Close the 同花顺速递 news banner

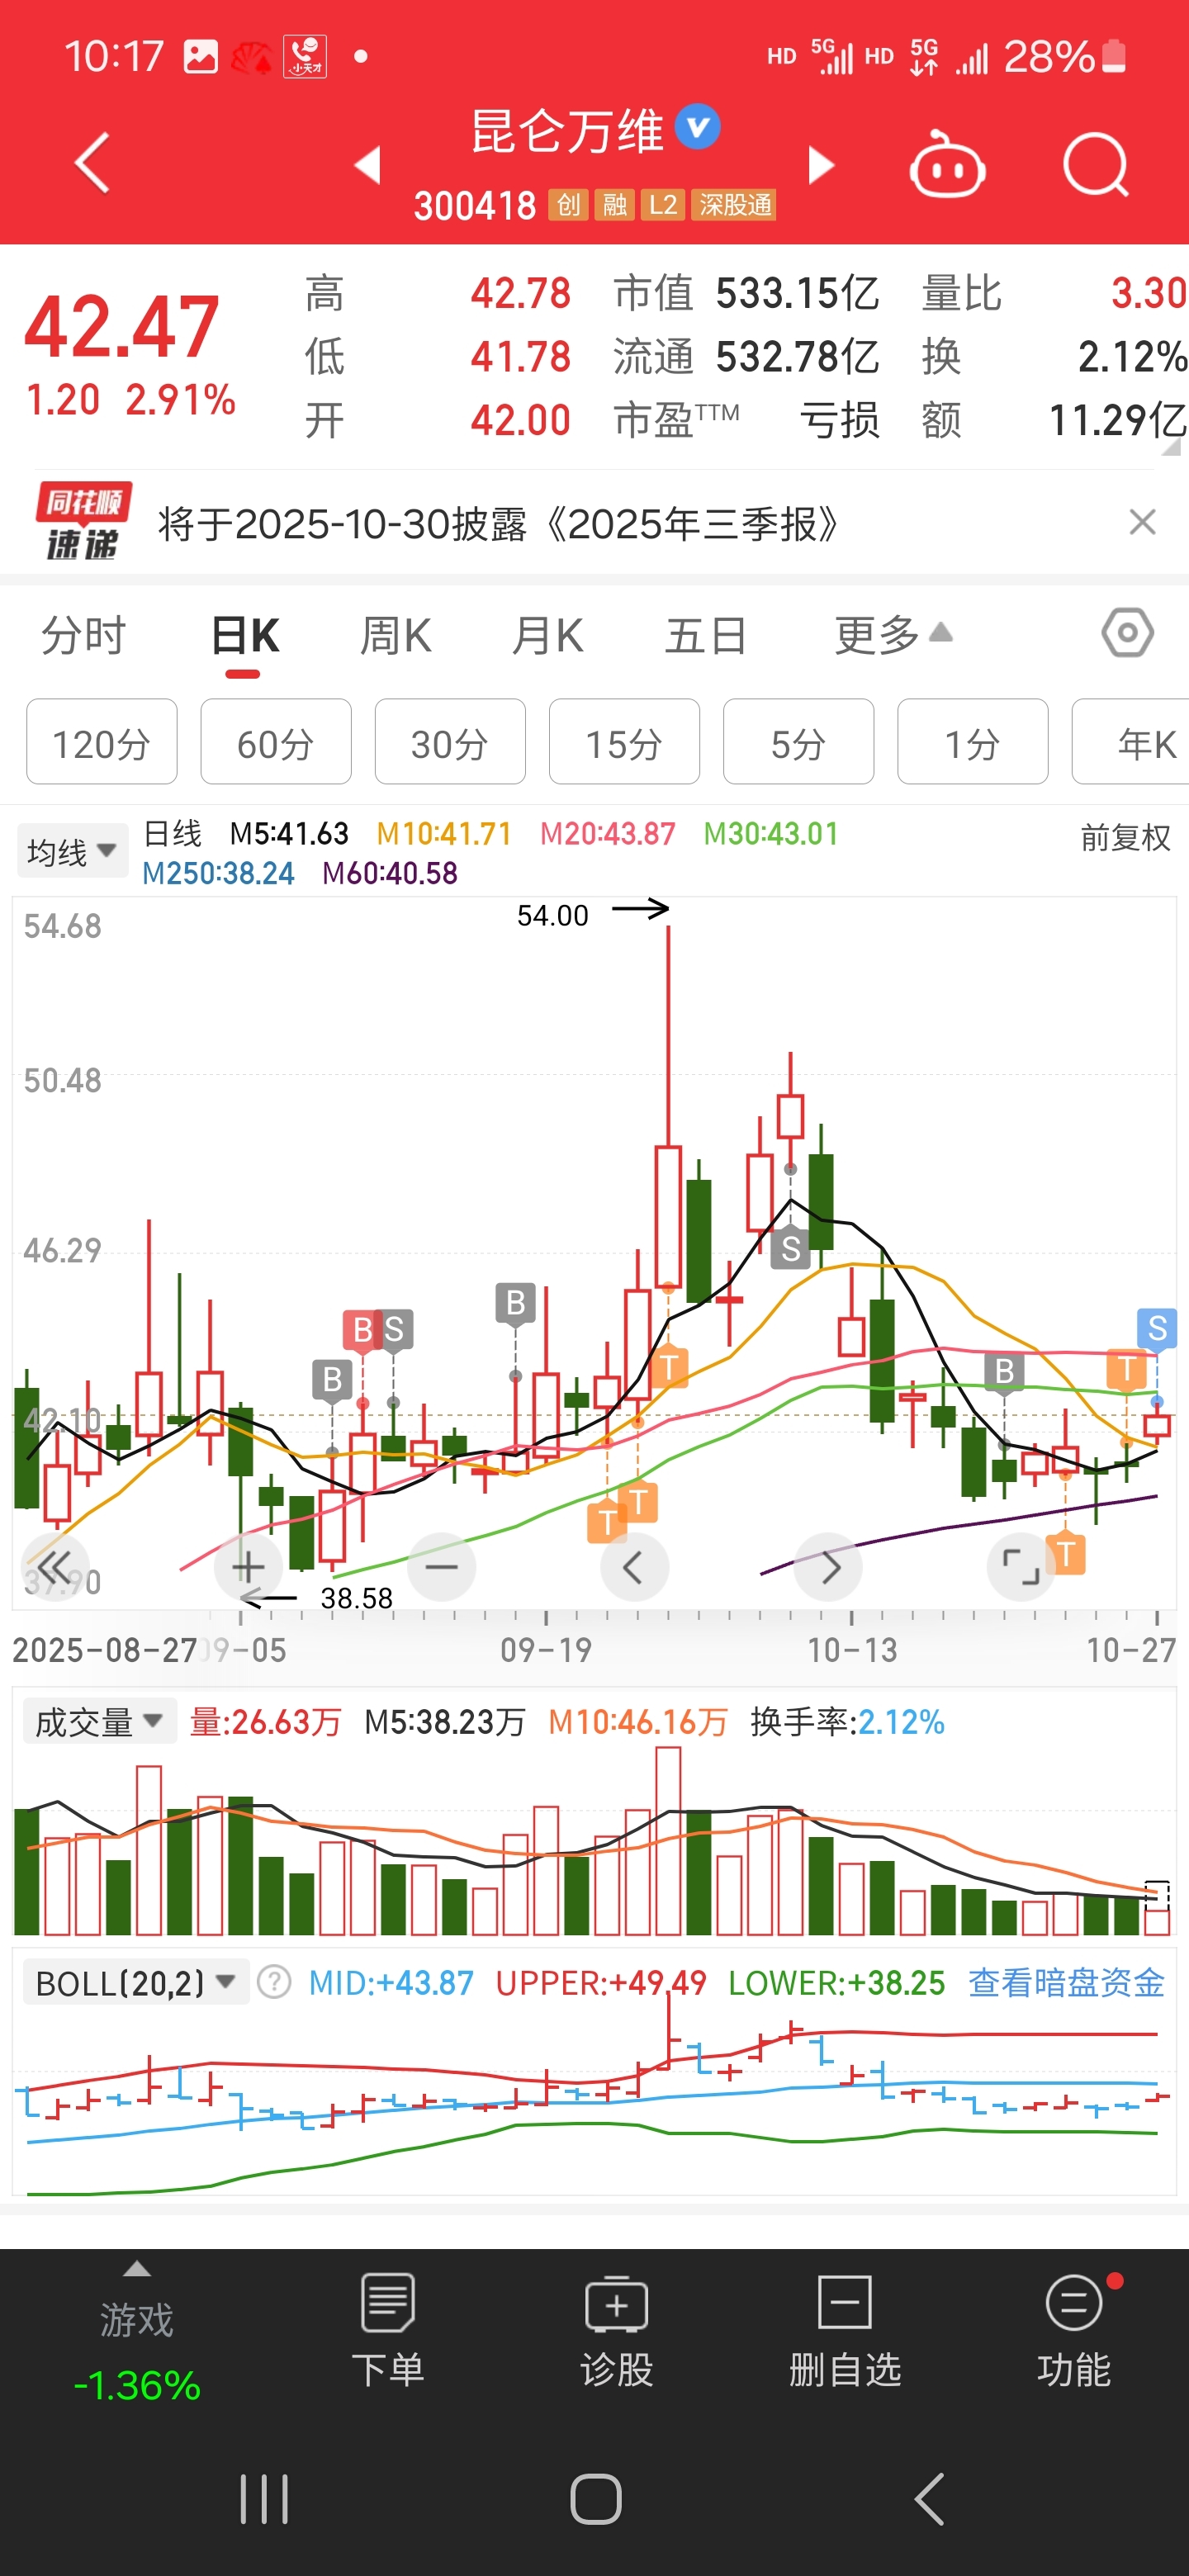(1142, 522)
